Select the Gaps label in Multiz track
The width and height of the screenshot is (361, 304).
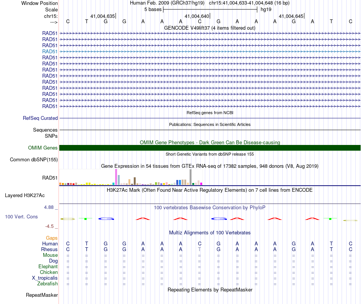coord(52,238)
